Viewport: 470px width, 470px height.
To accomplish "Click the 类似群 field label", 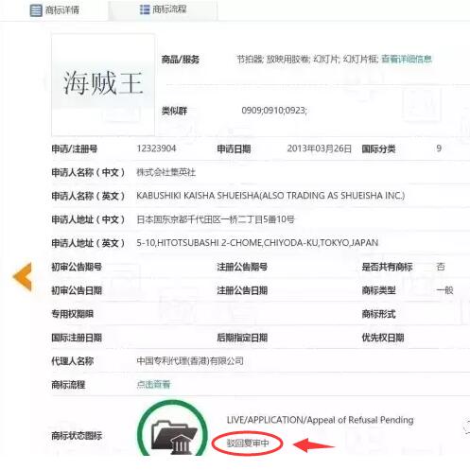I will tap(174, 111).
